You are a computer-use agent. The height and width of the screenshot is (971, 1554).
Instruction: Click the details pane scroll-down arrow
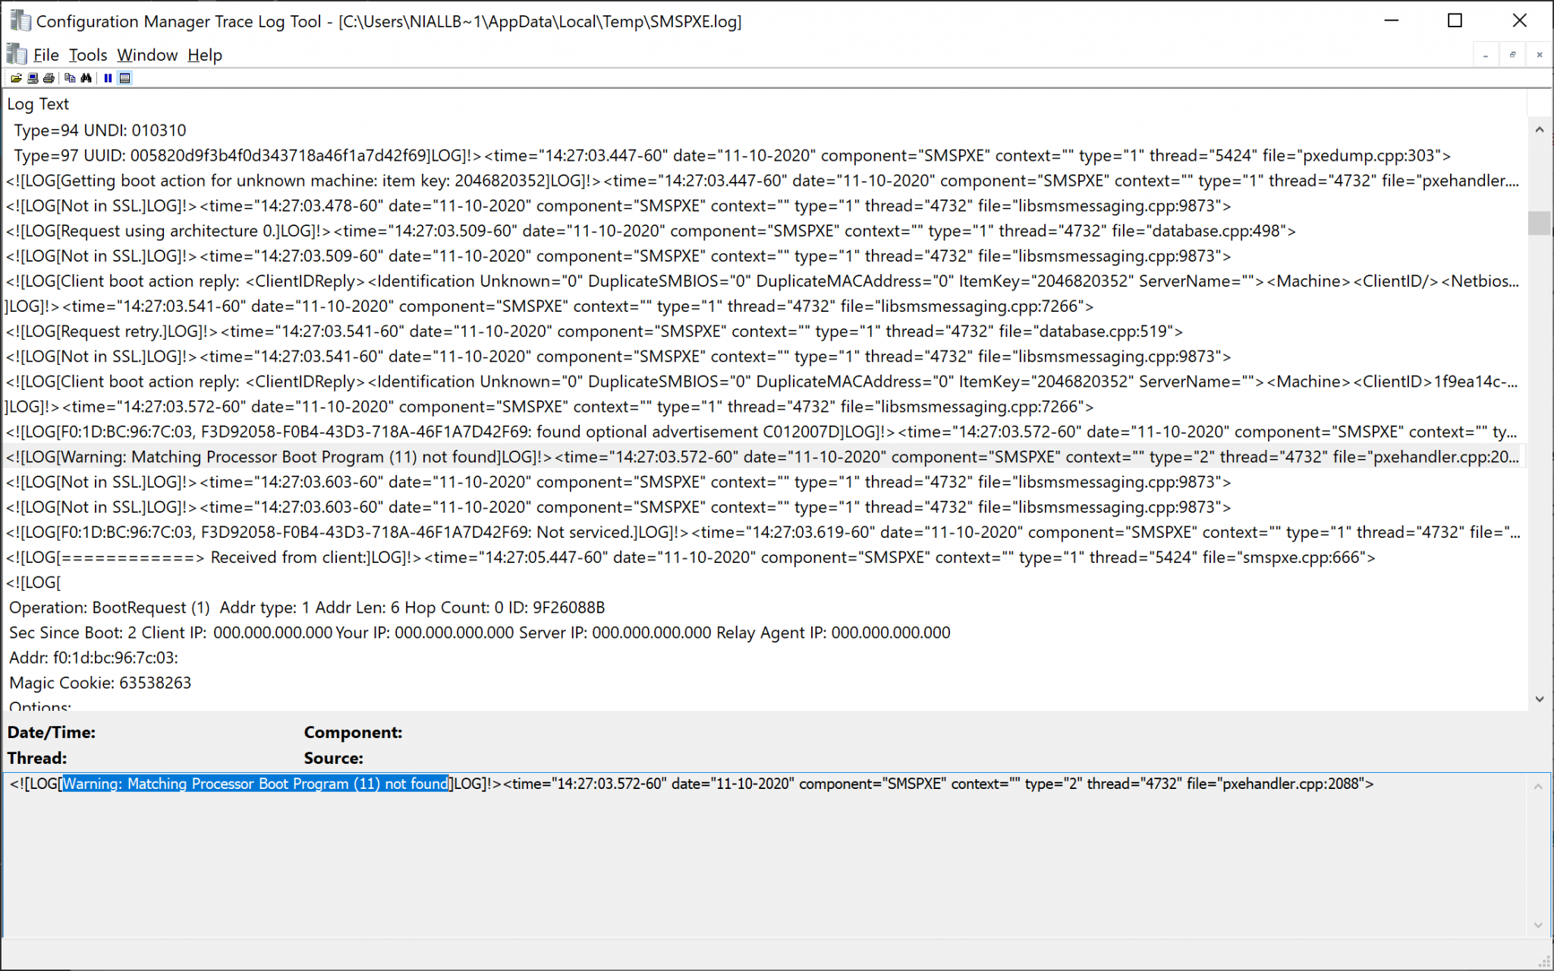click(x=1538, y=925)
